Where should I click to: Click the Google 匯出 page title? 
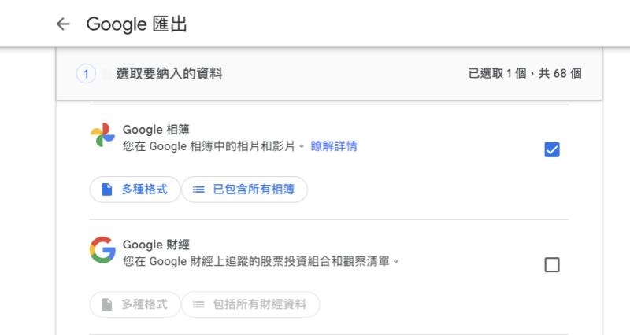point(136,24)
